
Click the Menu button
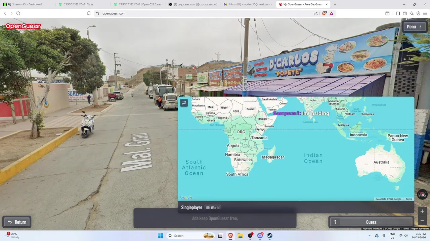(415, 27)
